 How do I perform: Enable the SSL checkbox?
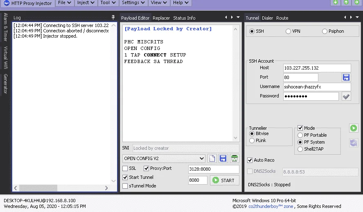(125, 169)
